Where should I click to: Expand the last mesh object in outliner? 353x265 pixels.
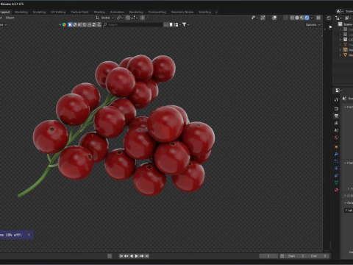(x=340, y=55)
